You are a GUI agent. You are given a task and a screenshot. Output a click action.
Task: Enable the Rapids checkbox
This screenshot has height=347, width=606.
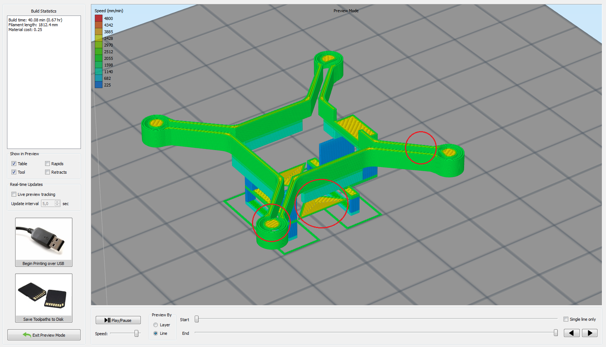coord(47,164)
